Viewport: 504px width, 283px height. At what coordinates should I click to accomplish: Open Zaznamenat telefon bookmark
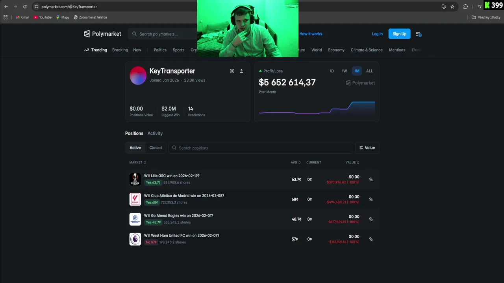pyautogui.click(x=90, y=17)
